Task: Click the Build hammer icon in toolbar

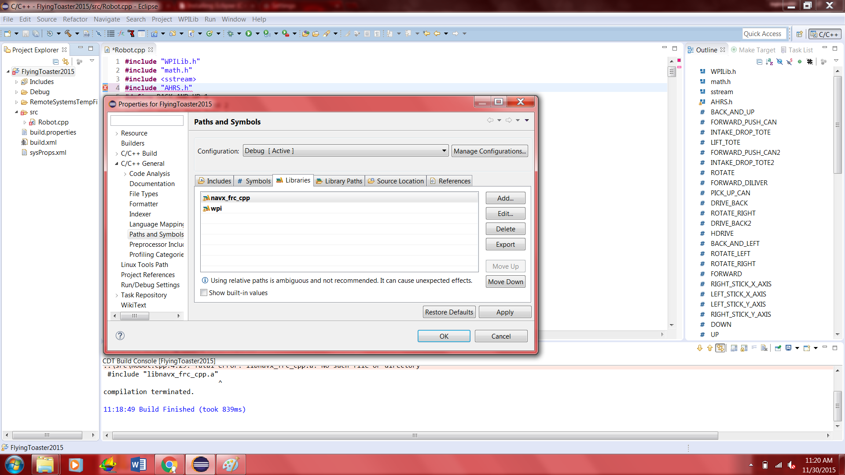Action: [x=68, y=33]
